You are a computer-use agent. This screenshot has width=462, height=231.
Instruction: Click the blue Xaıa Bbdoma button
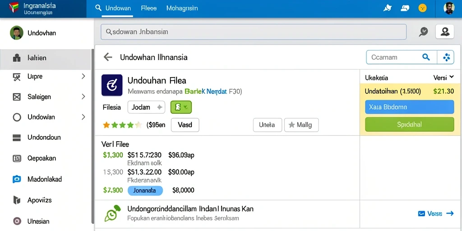tap(410, 107)
